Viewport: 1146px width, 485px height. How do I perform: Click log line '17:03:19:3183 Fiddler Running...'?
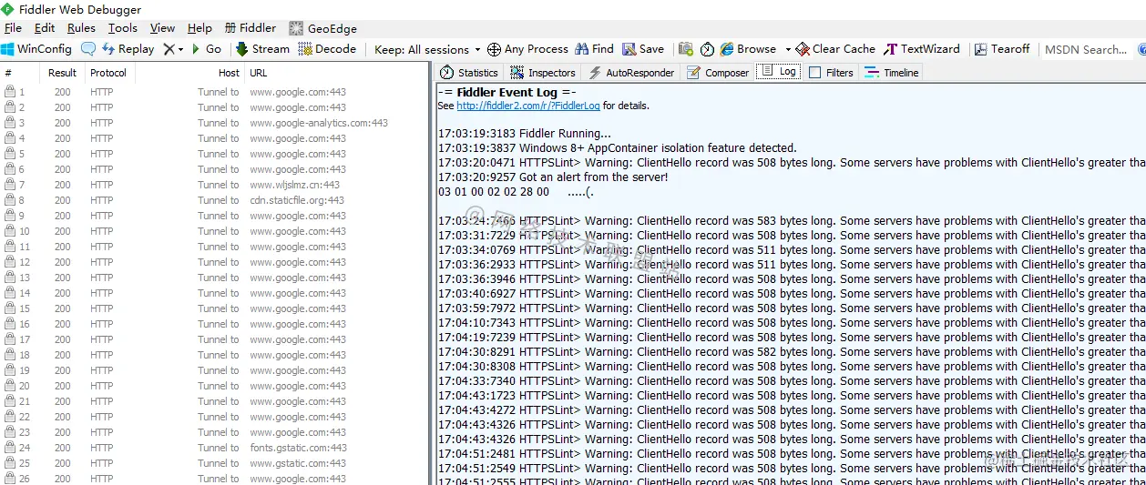pos(525,134)
